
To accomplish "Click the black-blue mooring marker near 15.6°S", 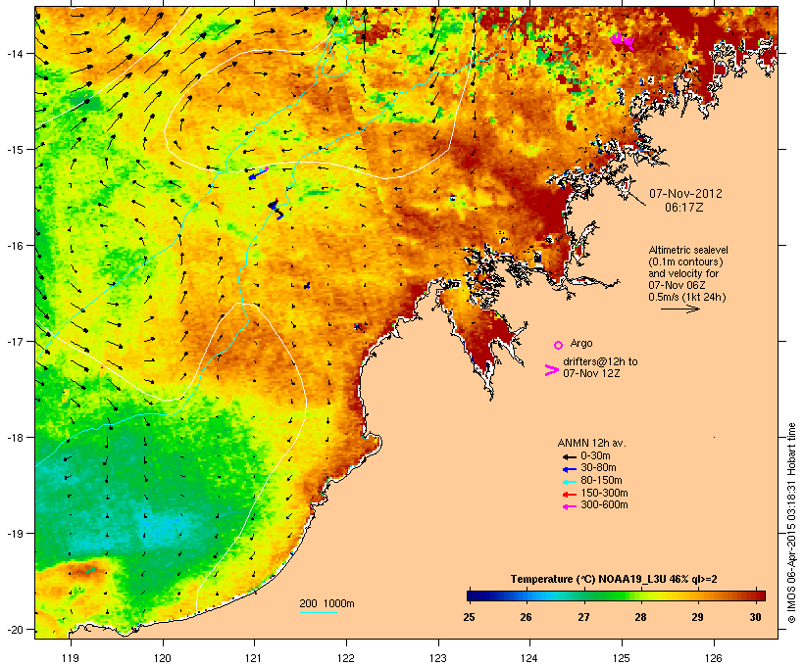I will pyautogui.click(x=276, y=209).
